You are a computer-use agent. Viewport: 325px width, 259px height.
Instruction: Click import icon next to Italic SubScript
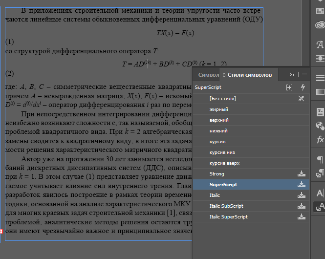pyautogui.click(x=302, y=206)
